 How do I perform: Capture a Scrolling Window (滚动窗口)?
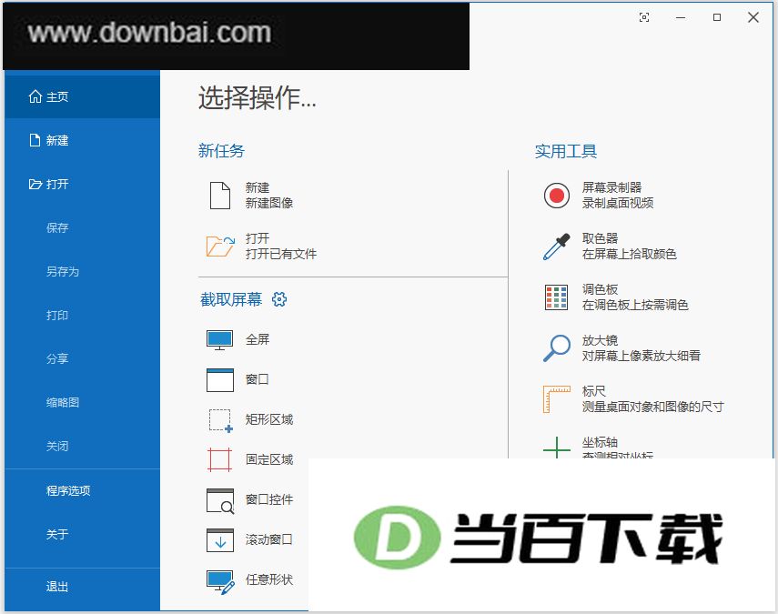pos(249,539)
